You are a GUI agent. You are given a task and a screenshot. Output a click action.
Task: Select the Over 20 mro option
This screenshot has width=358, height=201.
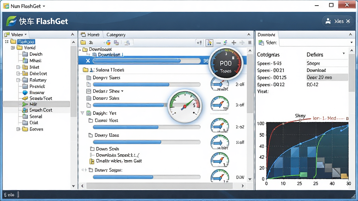pos(327,77)
